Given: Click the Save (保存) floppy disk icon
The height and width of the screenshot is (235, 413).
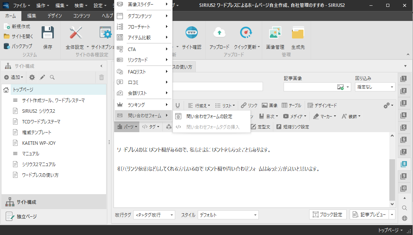Looking at the screenshot, I should coord(48,35).
